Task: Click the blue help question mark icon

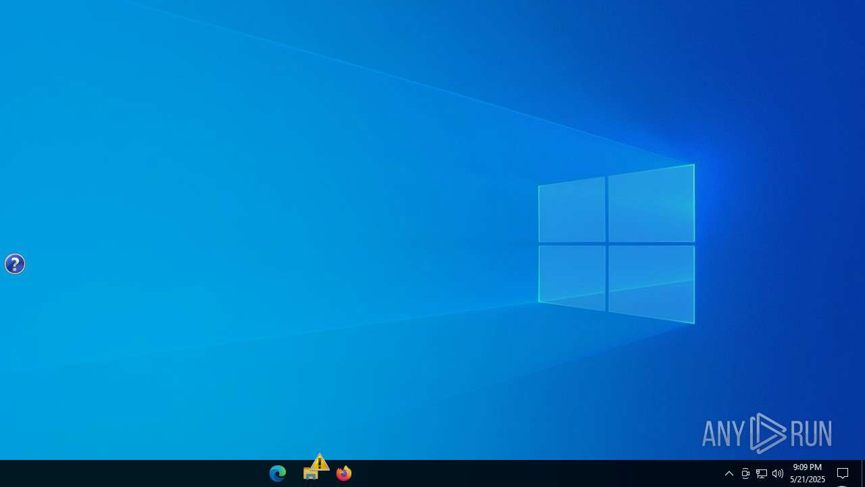Action: point(15,264)
